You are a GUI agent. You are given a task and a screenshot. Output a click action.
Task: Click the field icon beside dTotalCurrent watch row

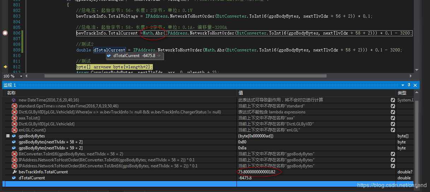coord(14,178)
